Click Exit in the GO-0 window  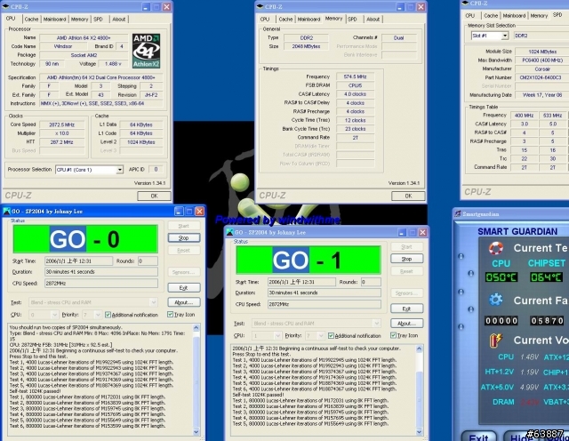(184, 288)
